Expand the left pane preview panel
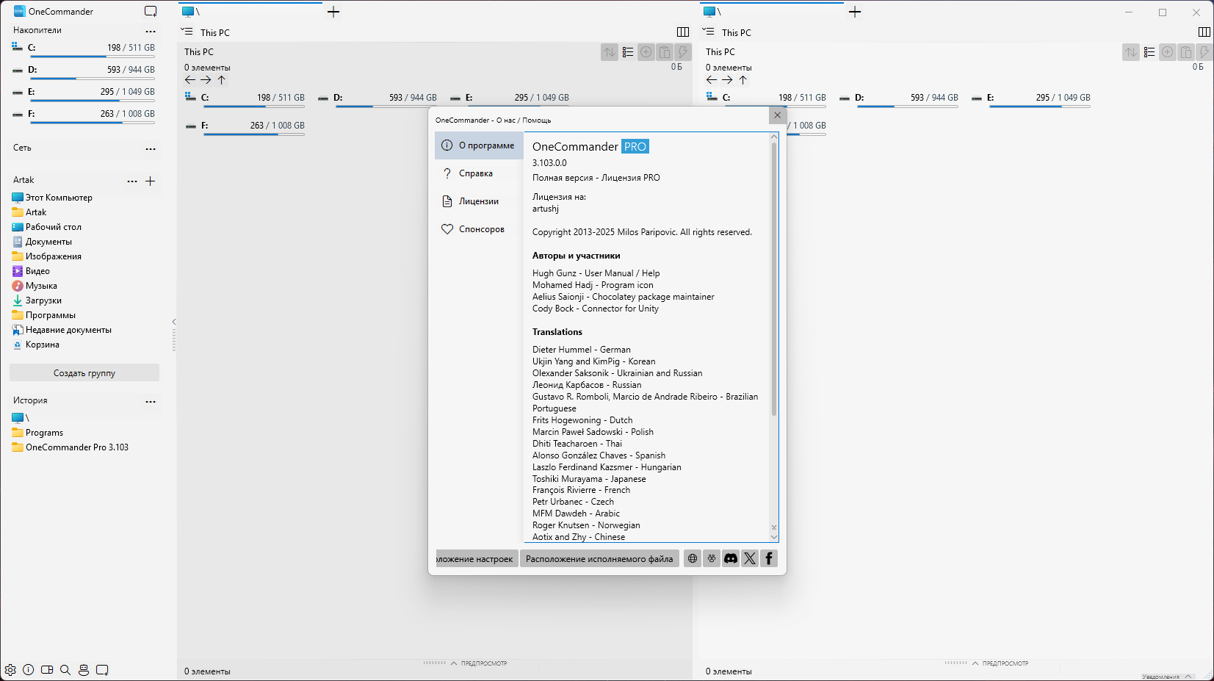Viewport: 1214px width, 681px height. (x=478, y=663)
